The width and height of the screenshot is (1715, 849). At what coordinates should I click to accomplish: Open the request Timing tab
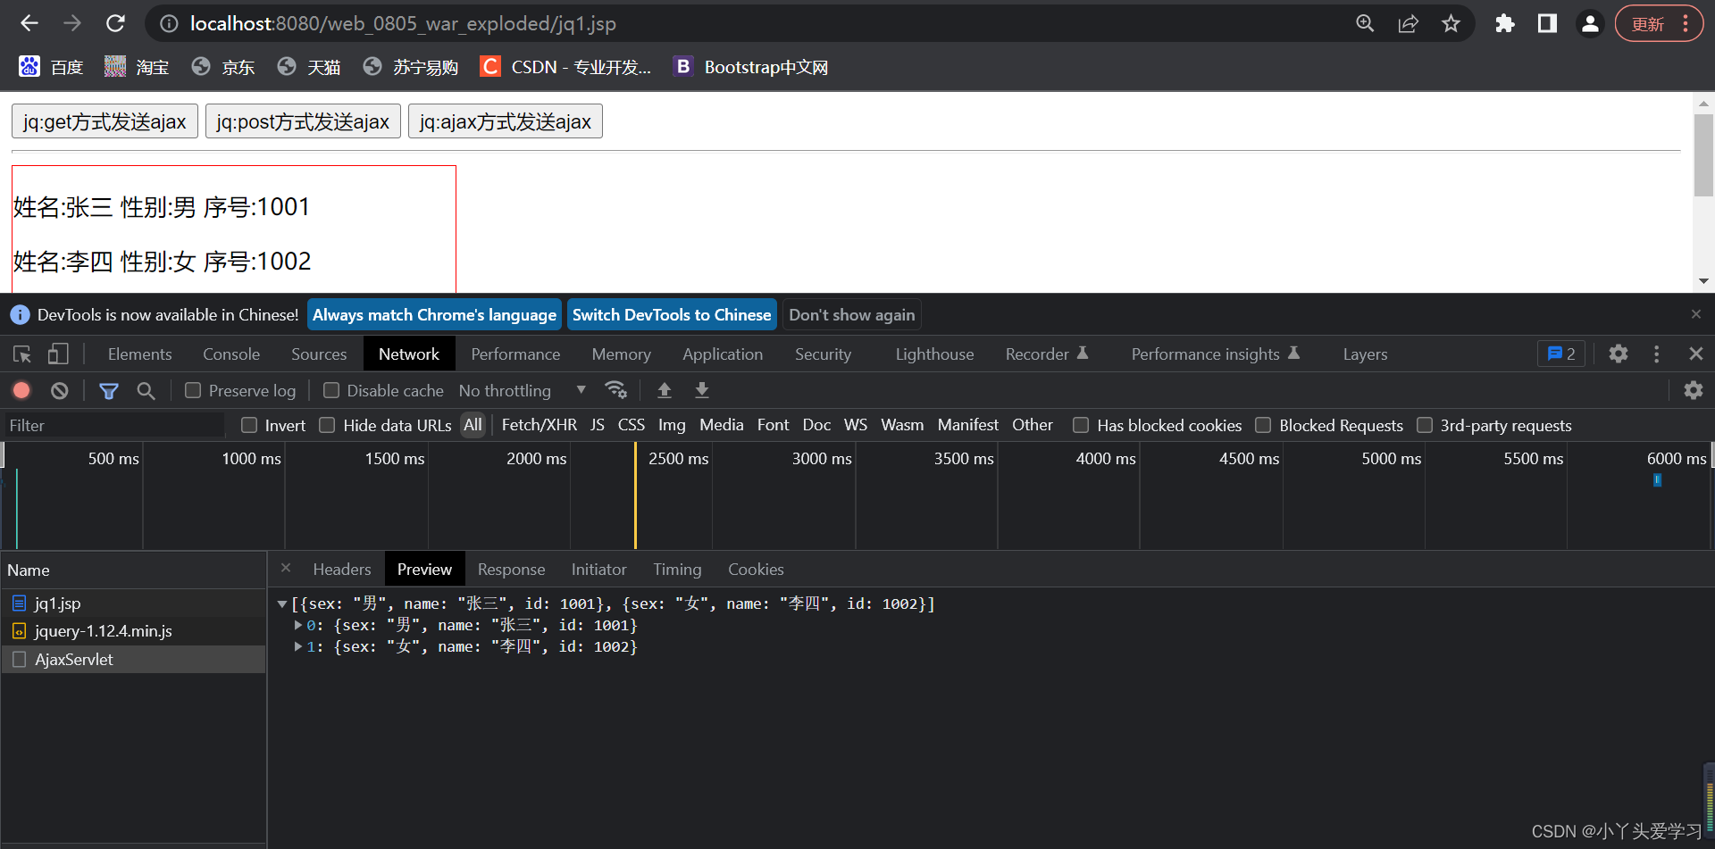point(677,570)
